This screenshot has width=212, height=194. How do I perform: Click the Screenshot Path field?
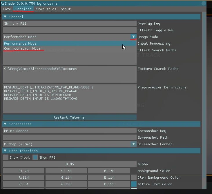click(70, 137)
